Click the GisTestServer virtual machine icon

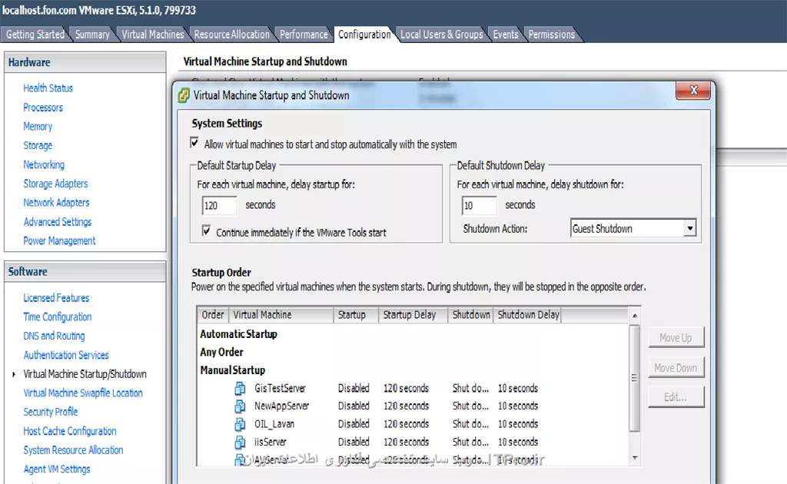pyautogui.click(x=241, y=388)
